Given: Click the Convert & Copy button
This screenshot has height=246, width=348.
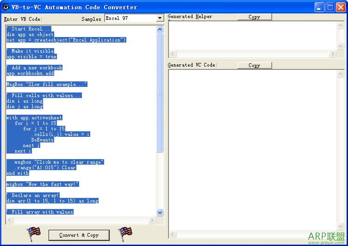Looking at the screenshot, I should tap(79, 235).
